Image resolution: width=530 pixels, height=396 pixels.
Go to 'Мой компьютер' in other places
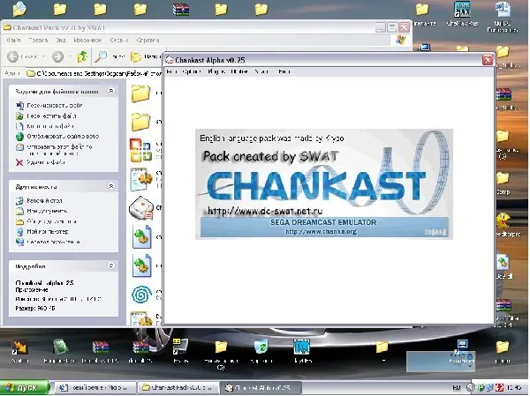point(48,232)
